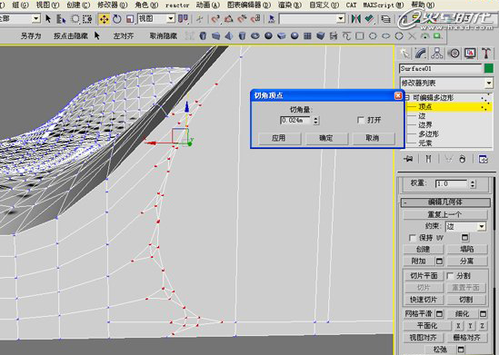This screenshot has height=355, width=499.
Task: Click the rectangular selection region icon
Action: pyautogui.click(x=75, y=19)
